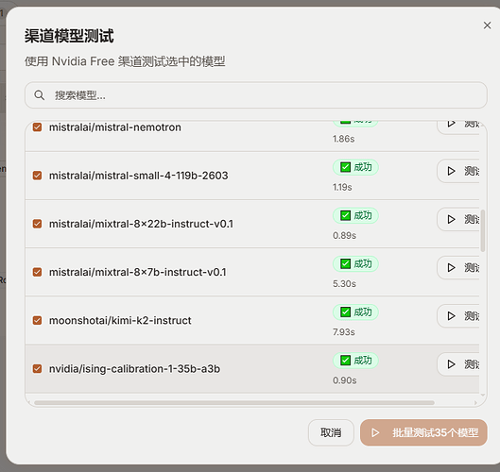Uncheck mistralai/mistral-nemotron checkbox

[37, 127]
